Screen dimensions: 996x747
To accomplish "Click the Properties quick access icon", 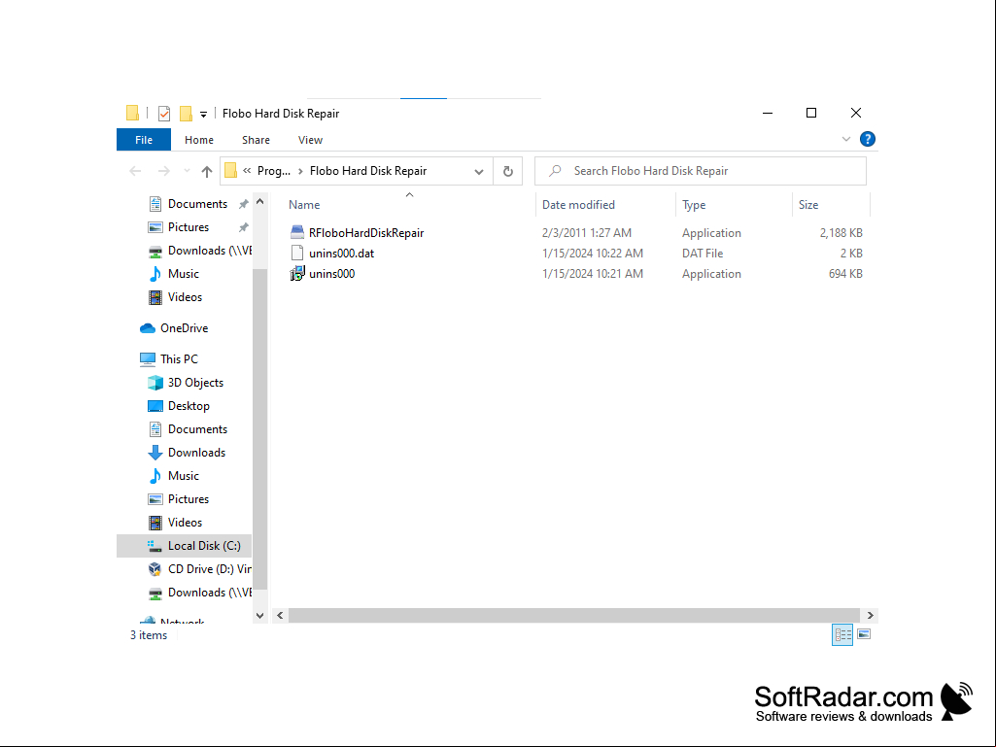I will [x=164, y=114].
